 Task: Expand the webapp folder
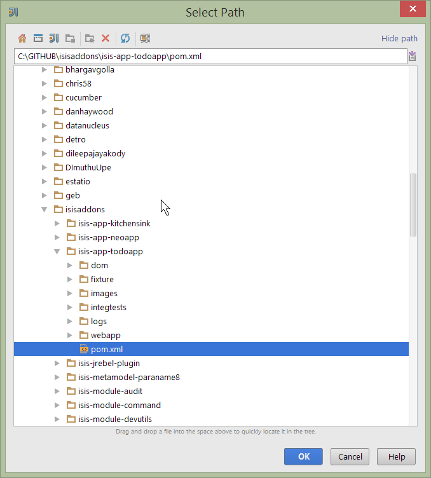click(70, 335)
